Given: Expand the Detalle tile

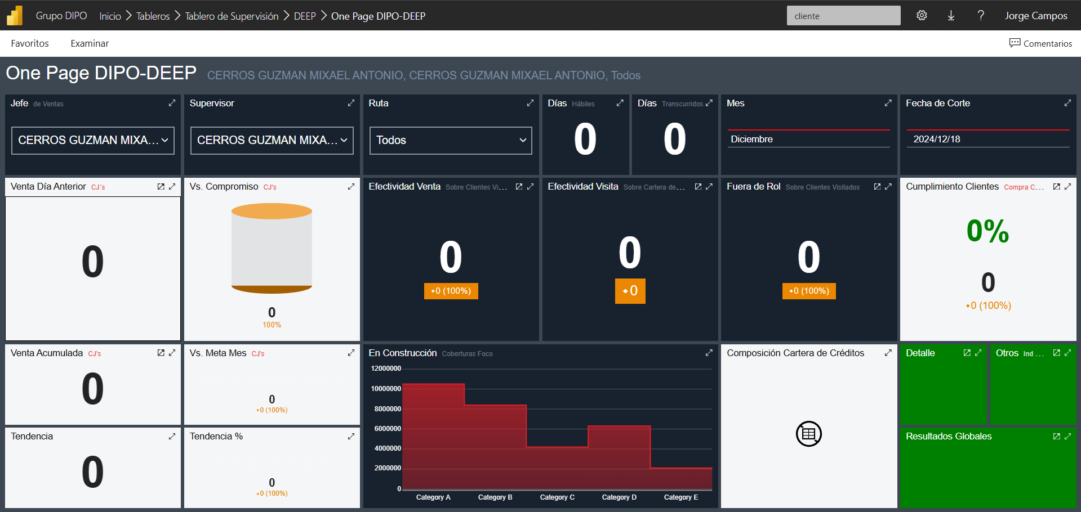Looking at the screenshot, I should [x=978, y=353].
